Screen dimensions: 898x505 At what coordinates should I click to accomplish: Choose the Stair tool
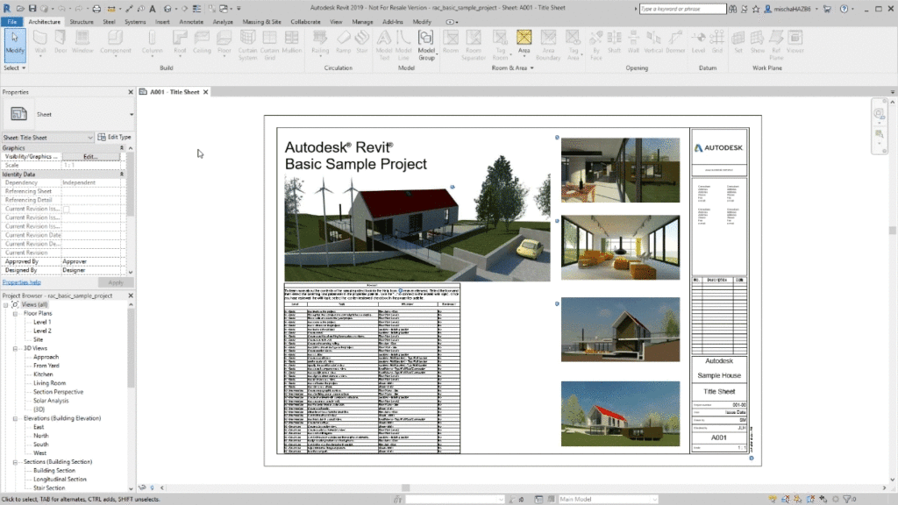pyautogui.click(x=361, y=42)
